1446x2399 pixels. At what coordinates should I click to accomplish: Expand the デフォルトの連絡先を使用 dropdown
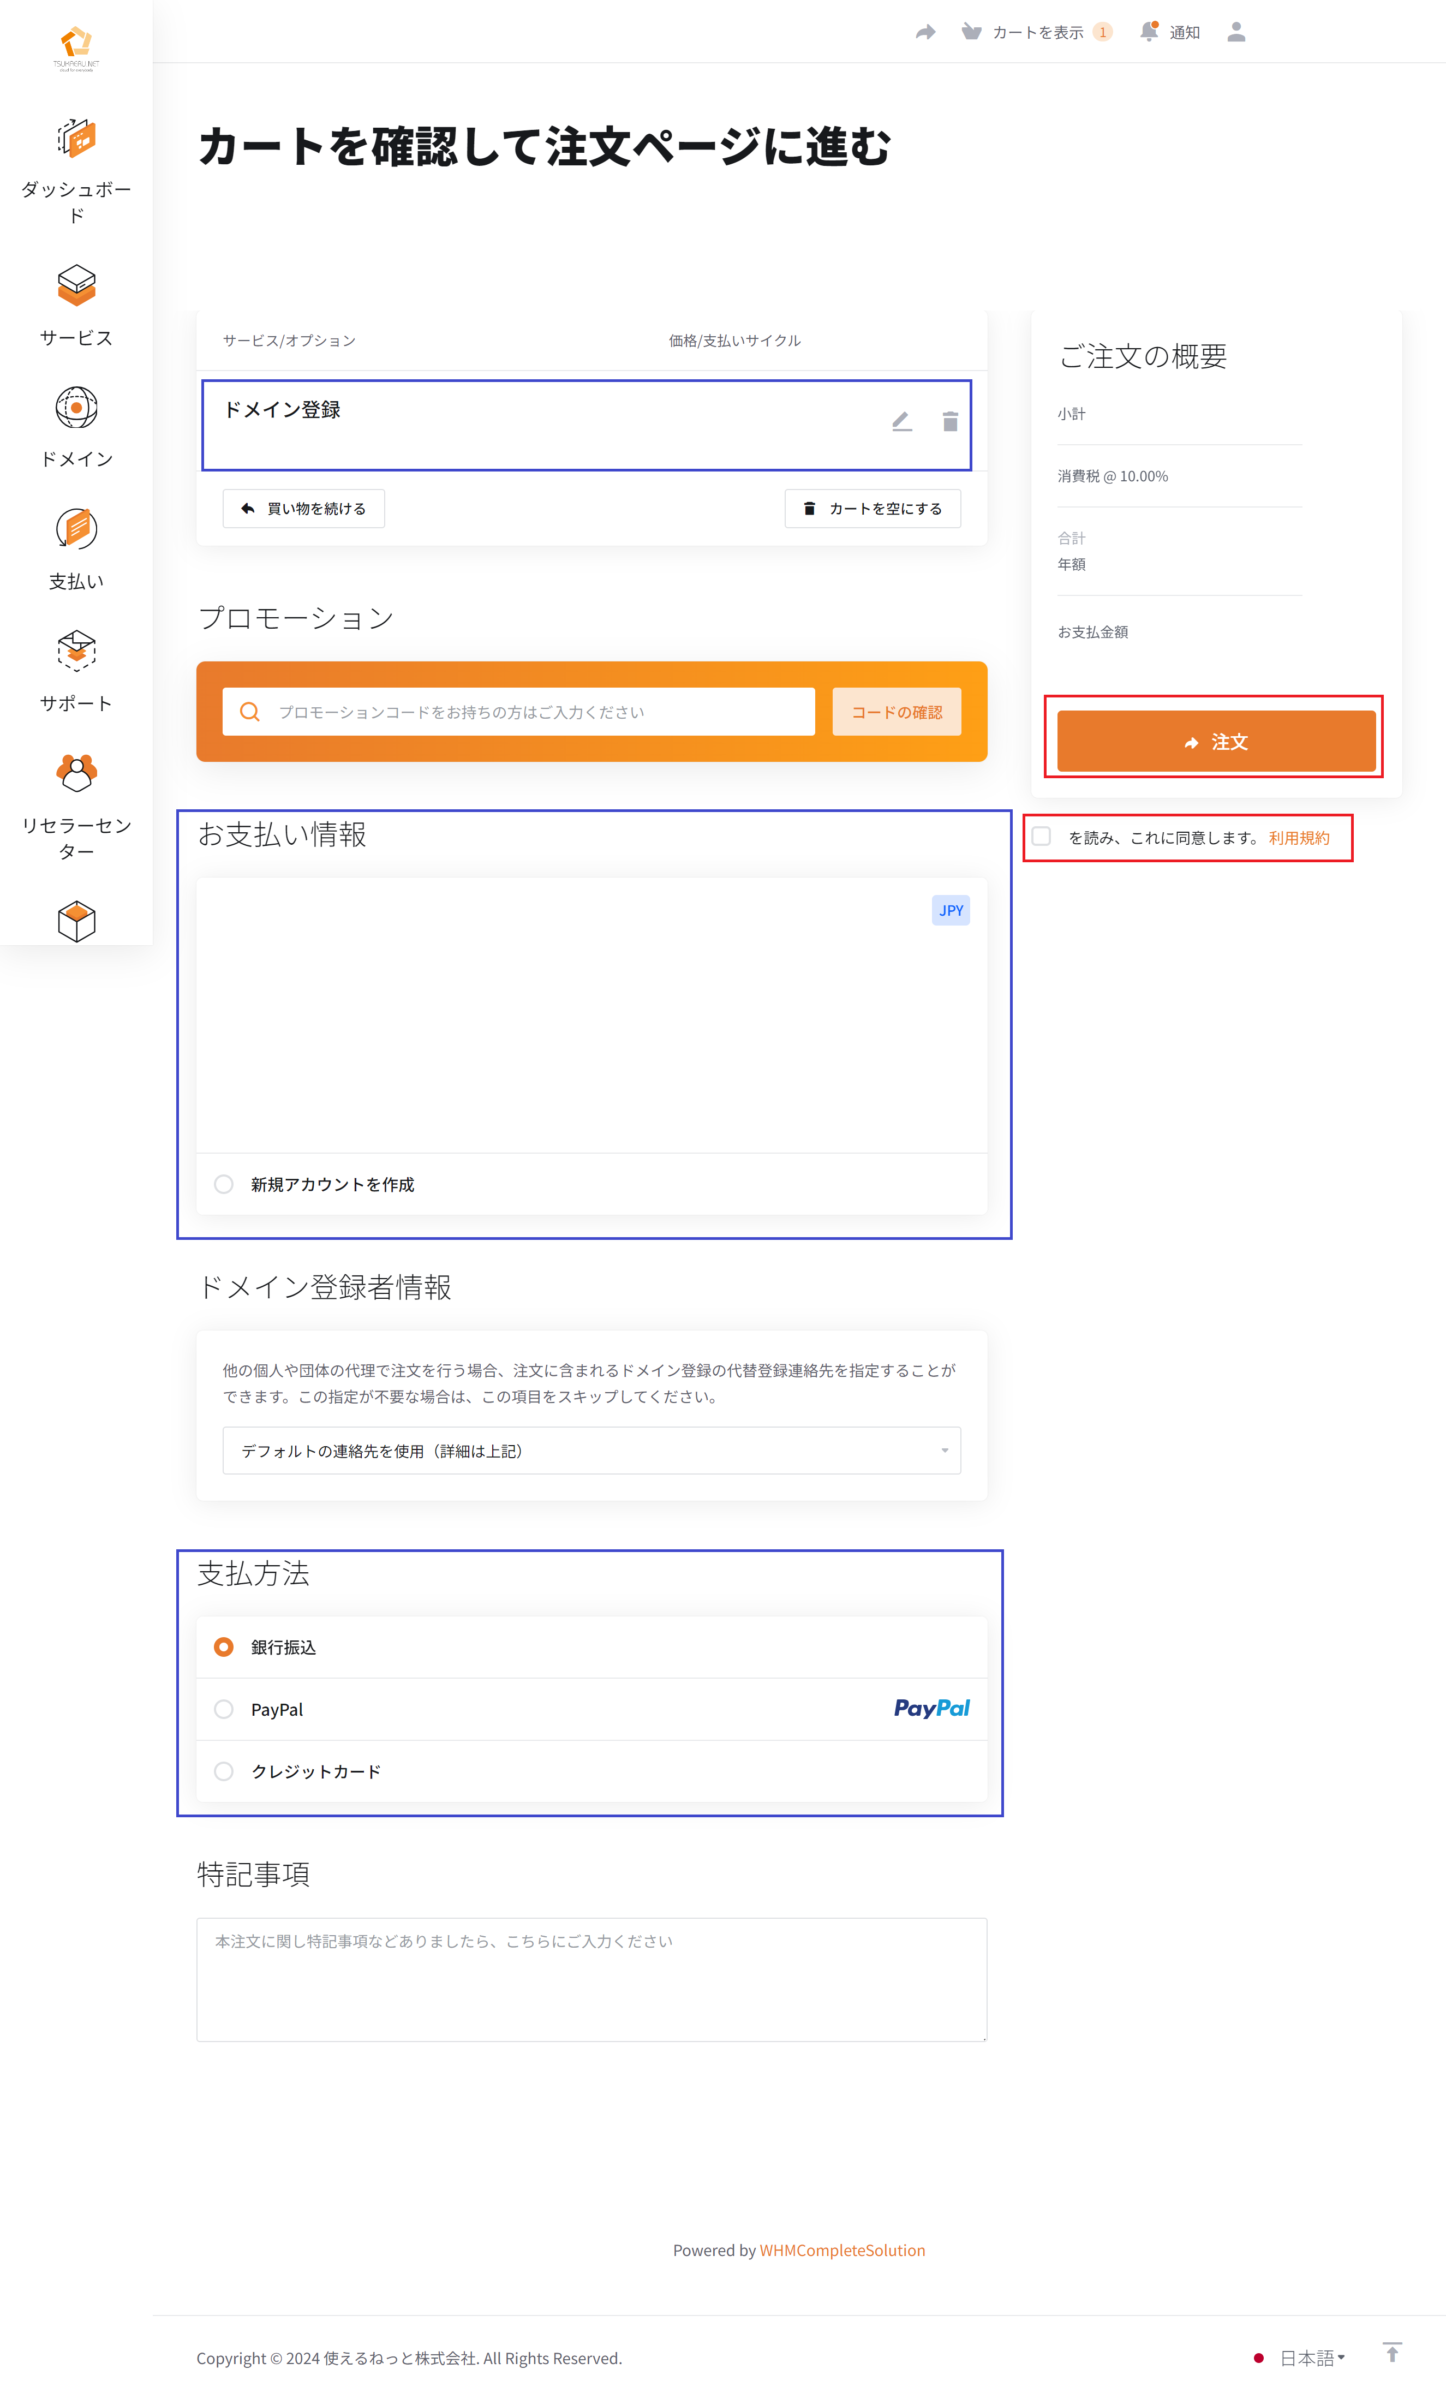point(591,1451)
